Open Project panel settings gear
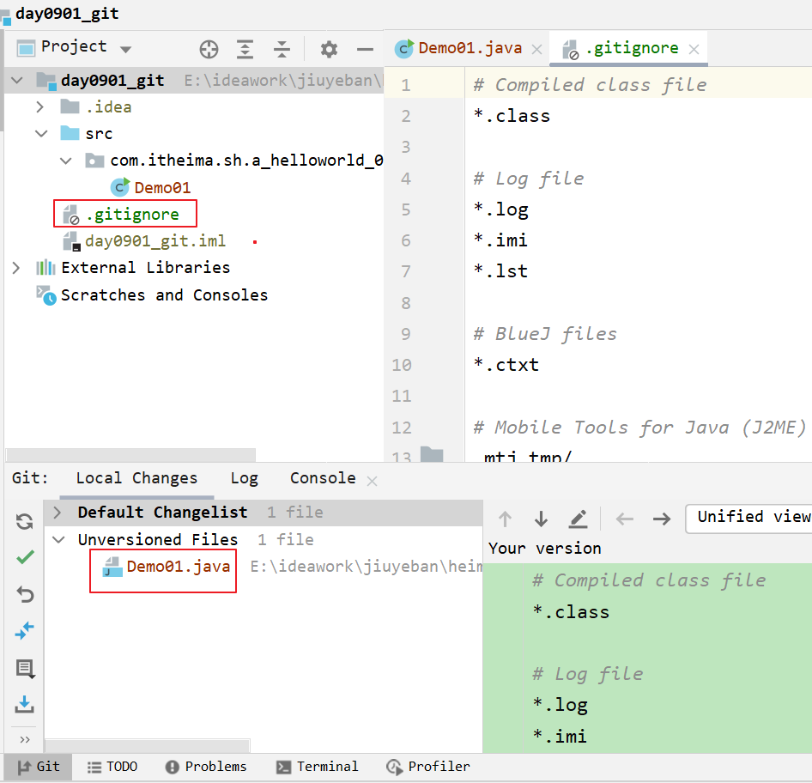 pos(329,49)
